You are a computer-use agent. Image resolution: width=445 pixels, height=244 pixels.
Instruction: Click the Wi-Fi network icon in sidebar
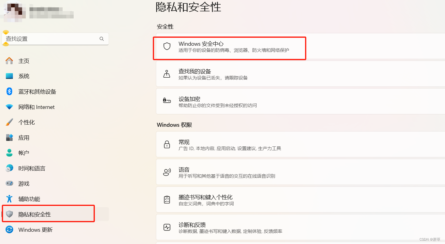(x=9, y=107)
